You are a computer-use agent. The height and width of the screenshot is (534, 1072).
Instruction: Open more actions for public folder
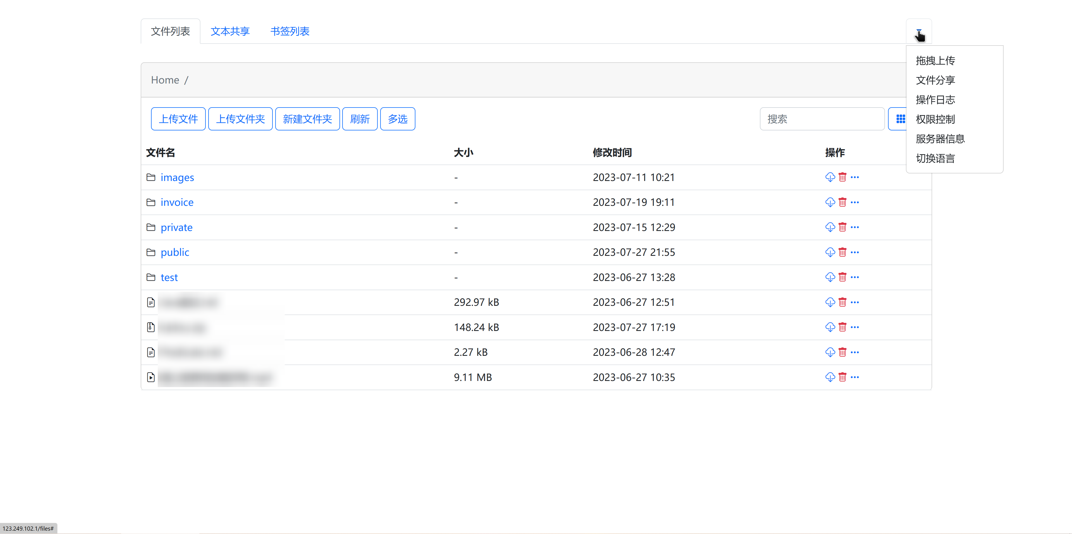click(x=855, y=252)
